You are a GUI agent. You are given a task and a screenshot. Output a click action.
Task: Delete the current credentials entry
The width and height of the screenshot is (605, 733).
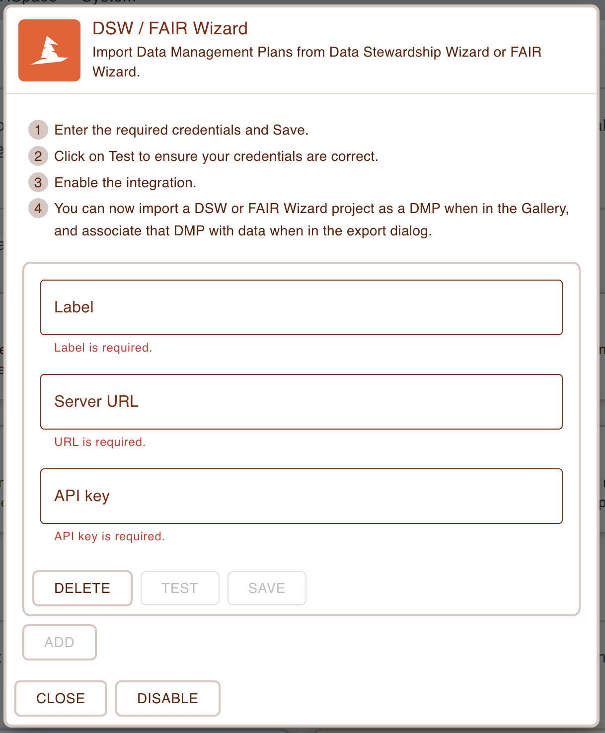click(x=82, y=588)
